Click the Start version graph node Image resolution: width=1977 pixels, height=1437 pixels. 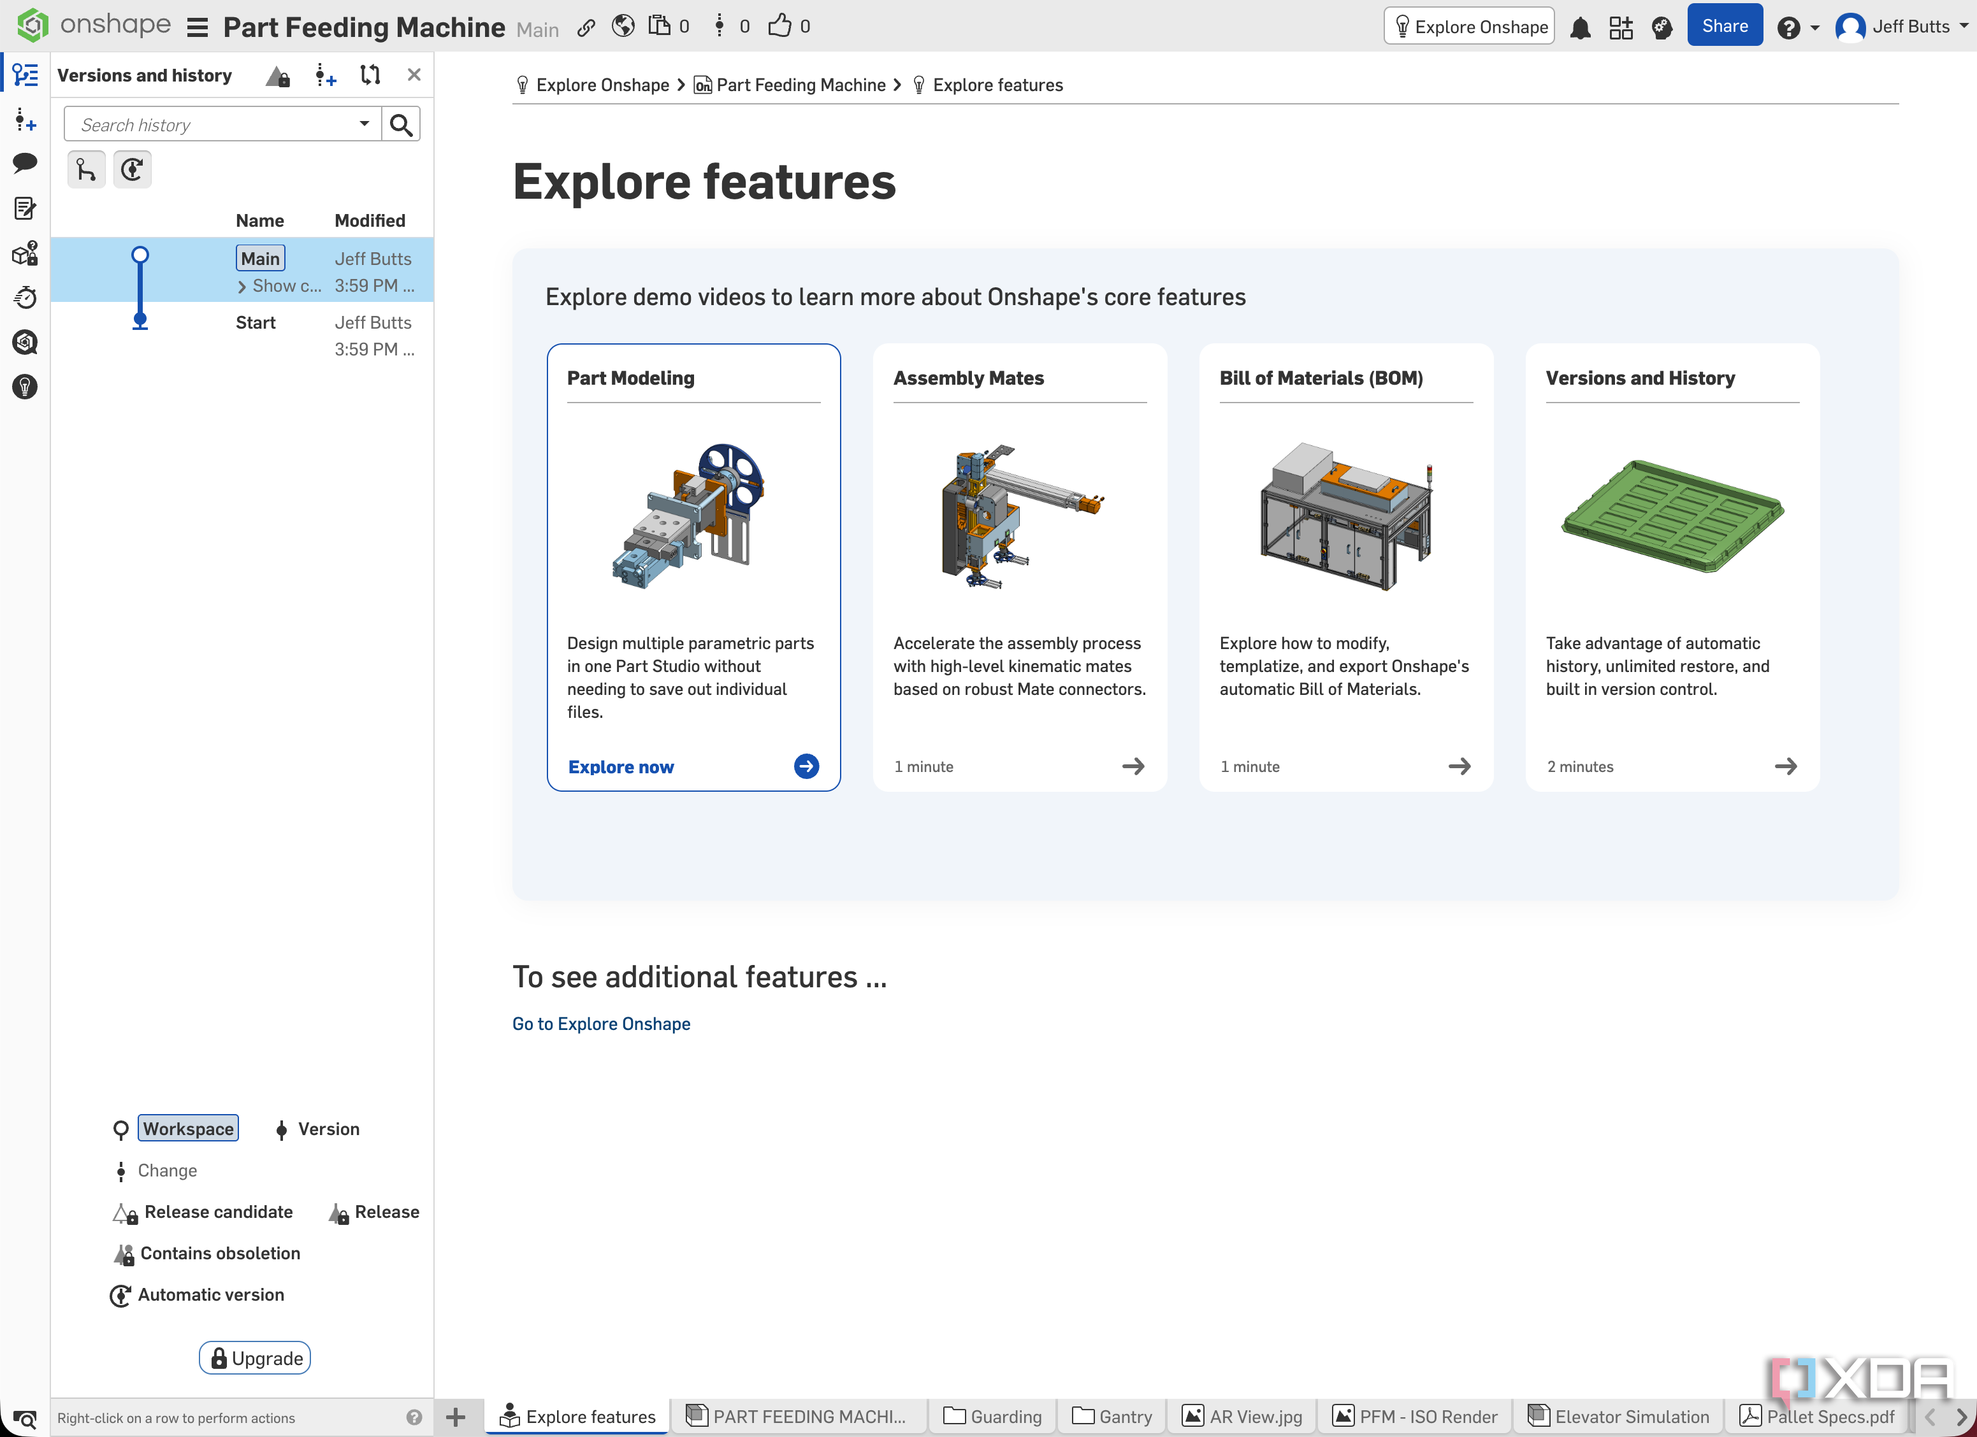tap(140, 322)
